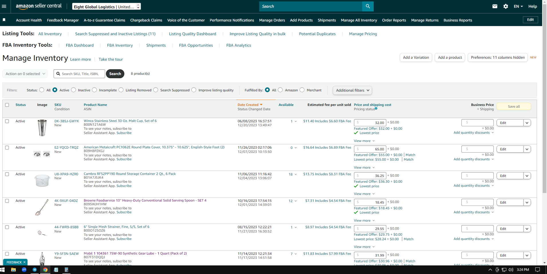
Task: Select the EZ-YQCD-TRQZ row checkbox
Action: coord(7,147)
